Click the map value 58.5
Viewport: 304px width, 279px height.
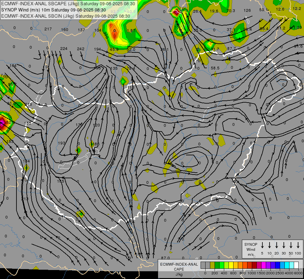coord(215,68)
